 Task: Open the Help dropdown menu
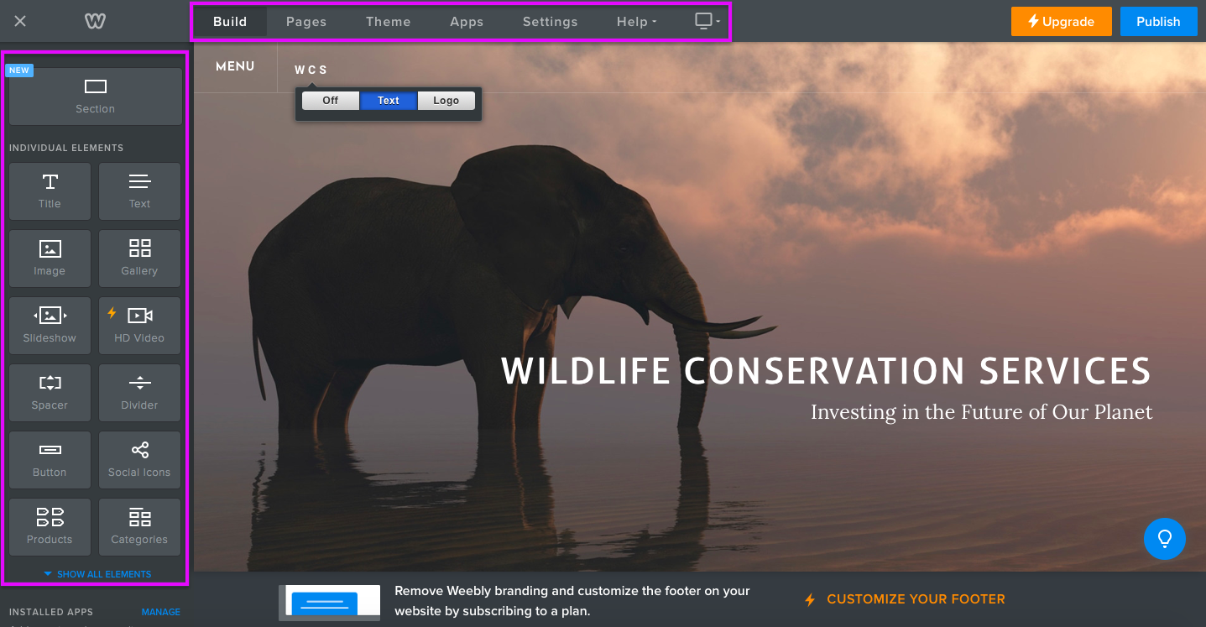coord(637,22)
